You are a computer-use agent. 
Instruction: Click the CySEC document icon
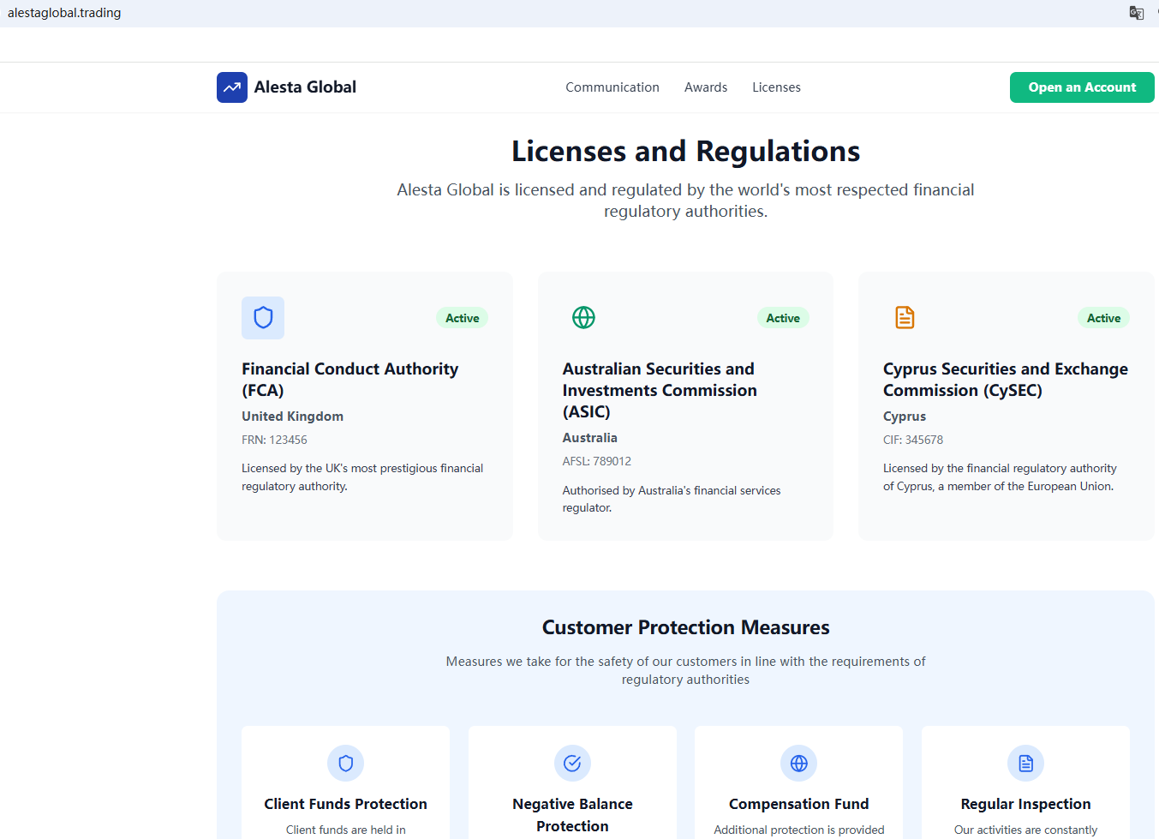point(905,318)
